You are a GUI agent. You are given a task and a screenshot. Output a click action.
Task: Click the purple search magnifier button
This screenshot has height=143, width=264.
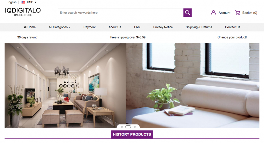coord(187,13)
